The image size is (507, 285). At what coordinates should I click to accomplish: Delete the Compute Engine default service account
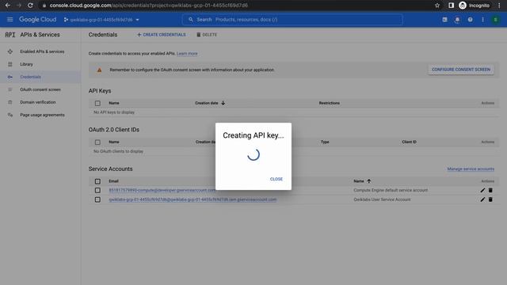coord(490,190)
